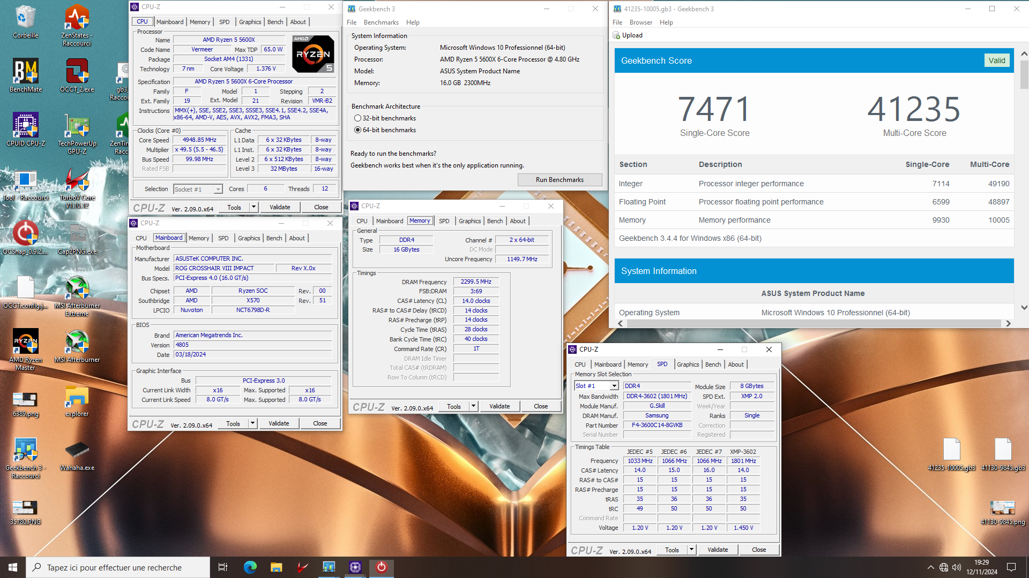1029x578 pixels.
Task: Expand Tools dropdown arrow in CPU-Z SPD window
Action: (x=691, y=550)
